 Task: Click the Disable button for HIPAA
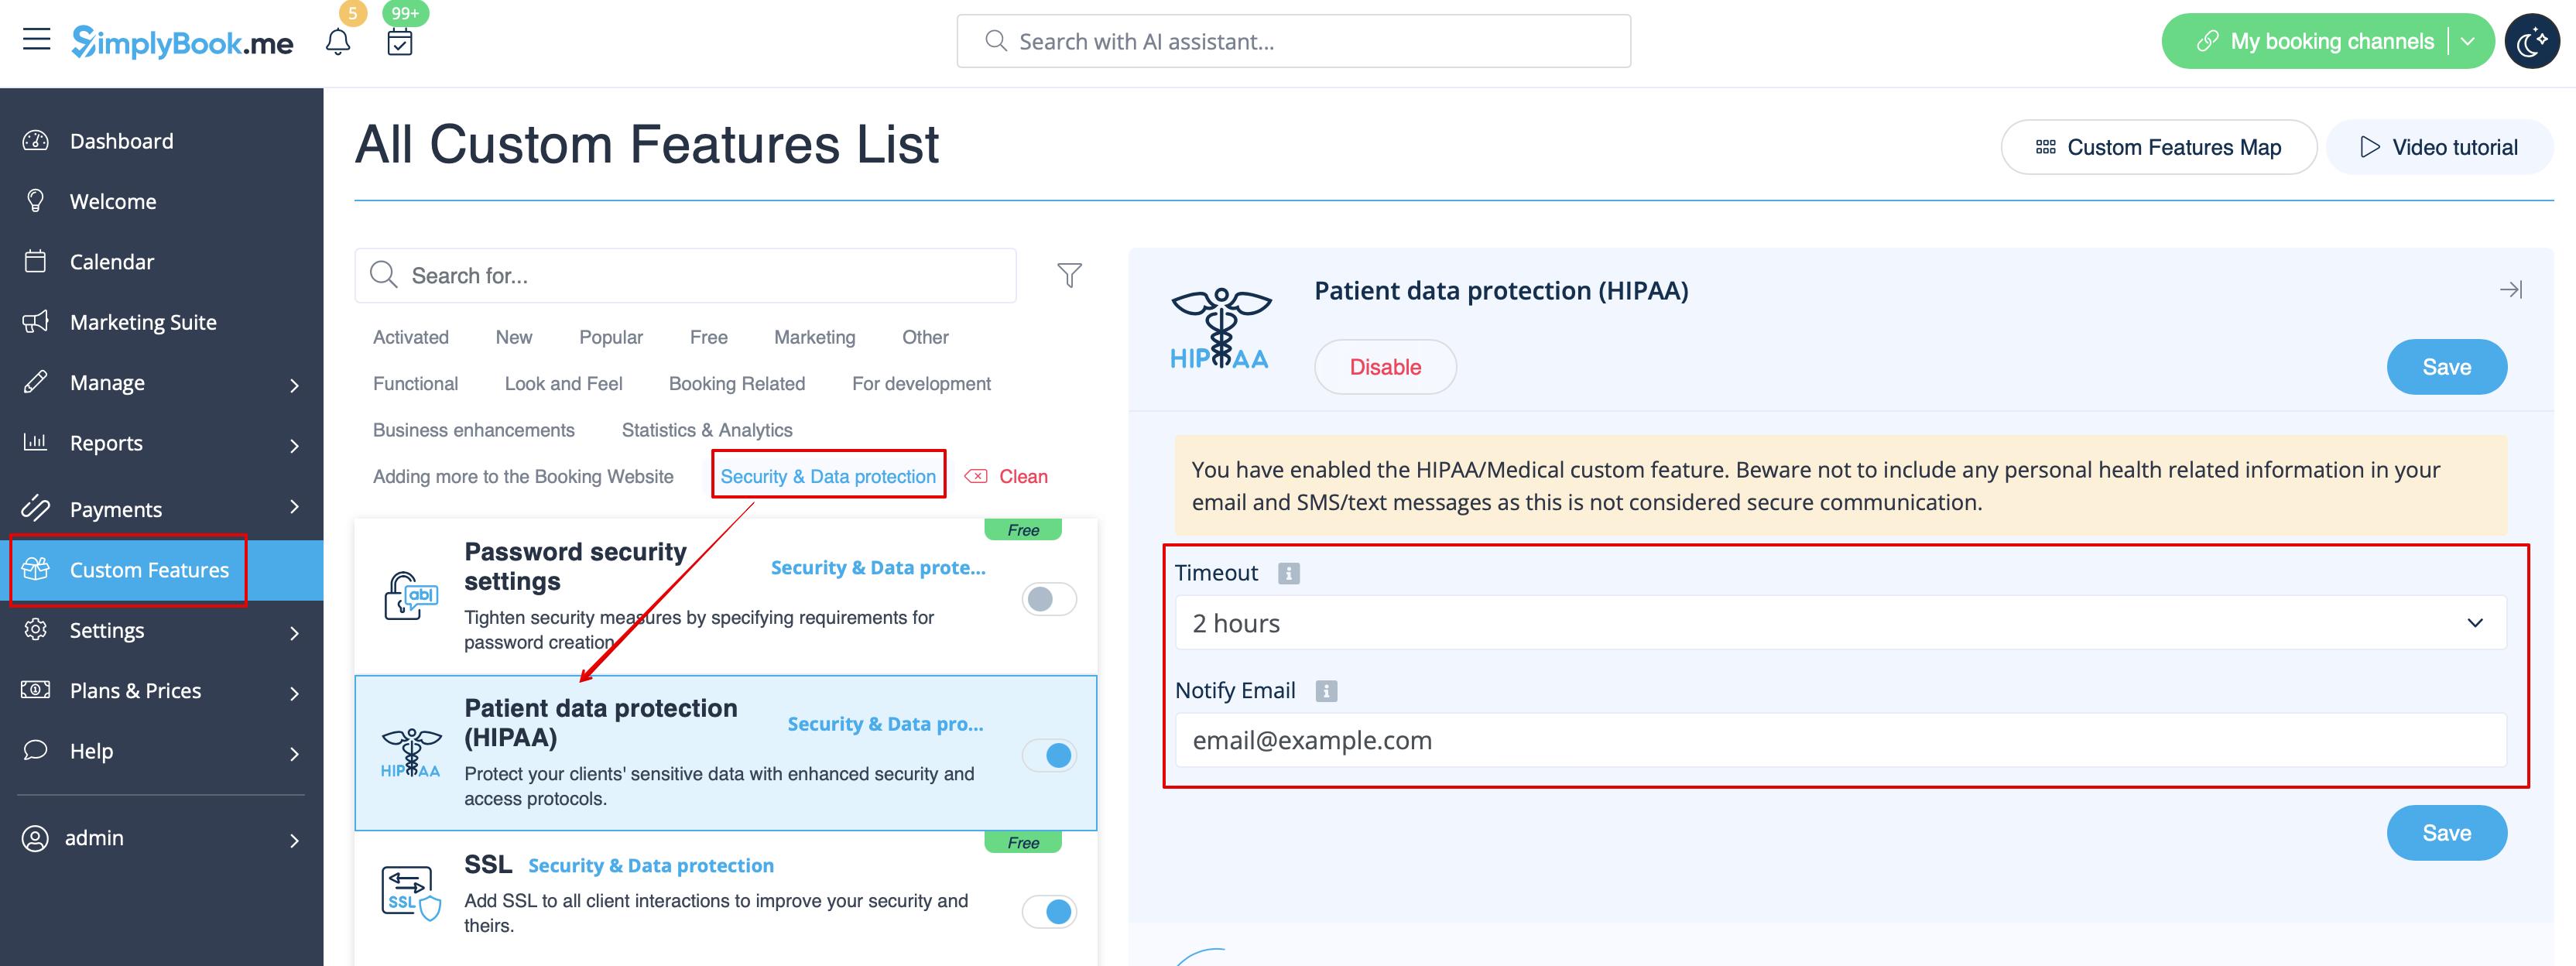(1385, 367)
